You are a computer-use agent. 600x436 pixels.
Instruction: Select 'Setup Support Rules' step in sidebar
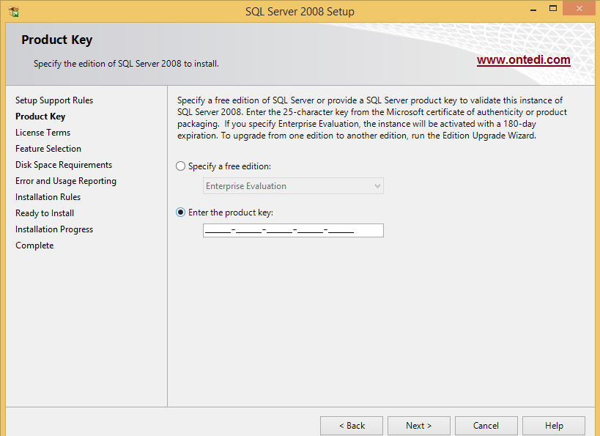pyautogui.click(x=54, y=100)
